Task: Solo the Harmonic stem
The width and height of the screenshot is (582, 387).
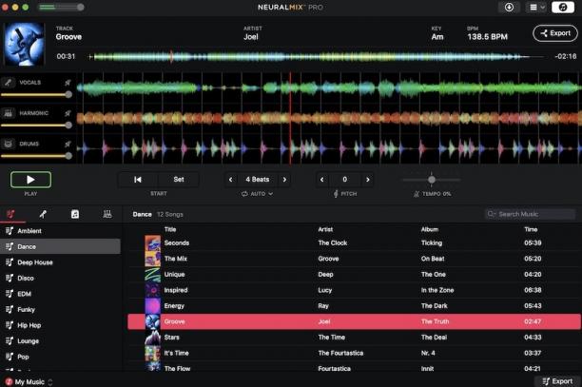Action: tap(68, 113)
